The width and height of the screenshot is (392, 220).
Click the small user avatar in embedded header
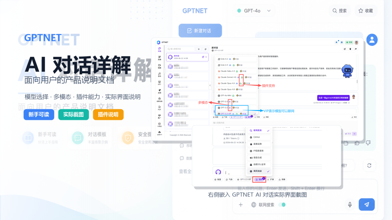[x=356, y=42]
